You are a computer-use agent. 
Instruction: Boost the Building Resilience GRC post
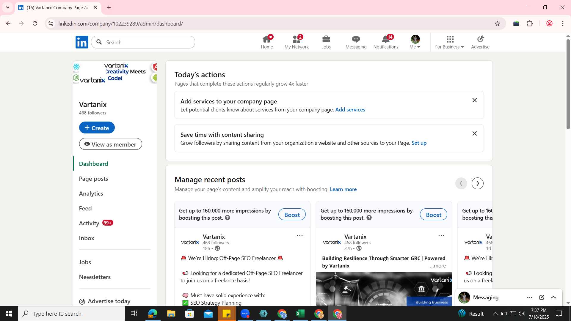coord(433,215)
